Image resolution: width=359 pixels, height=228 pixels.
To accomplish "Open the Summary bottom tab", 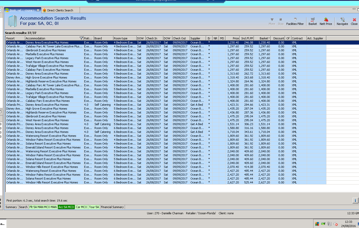I will point(11,207).
